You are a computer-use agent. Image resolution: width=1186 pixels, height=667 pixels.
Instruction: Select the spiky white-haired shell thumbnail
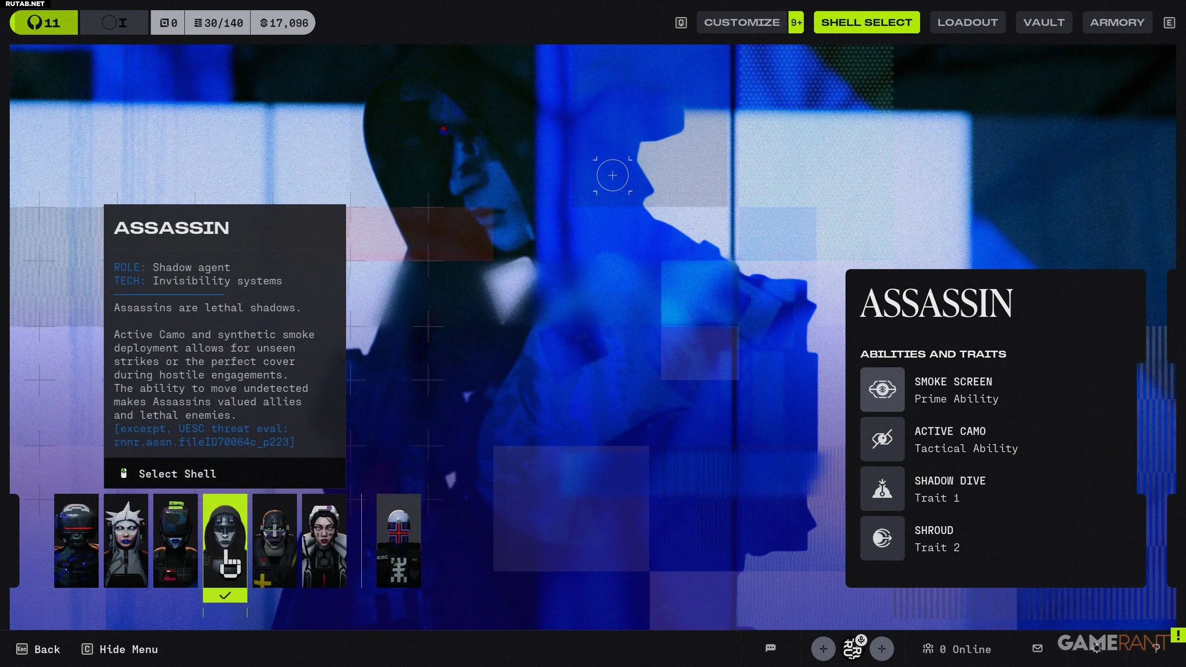[x=126, y=541]
